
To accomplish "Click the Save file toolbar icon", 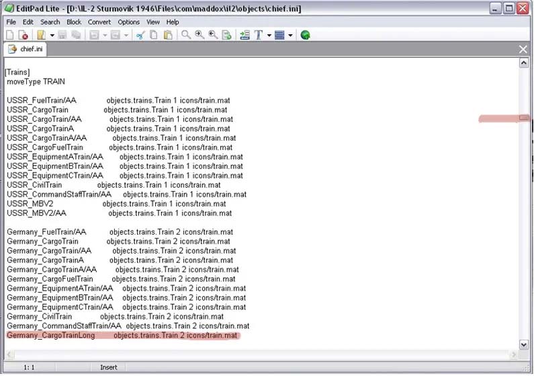I will pyautogui.click(x=62, y=35).
